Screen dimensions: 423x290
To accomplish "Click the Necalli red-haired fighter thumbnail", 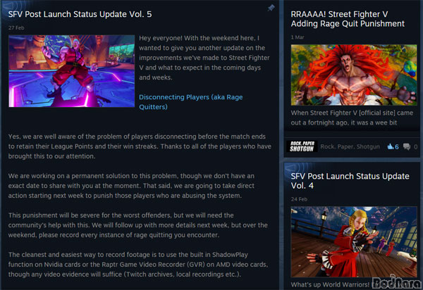I will click(354, 75).
